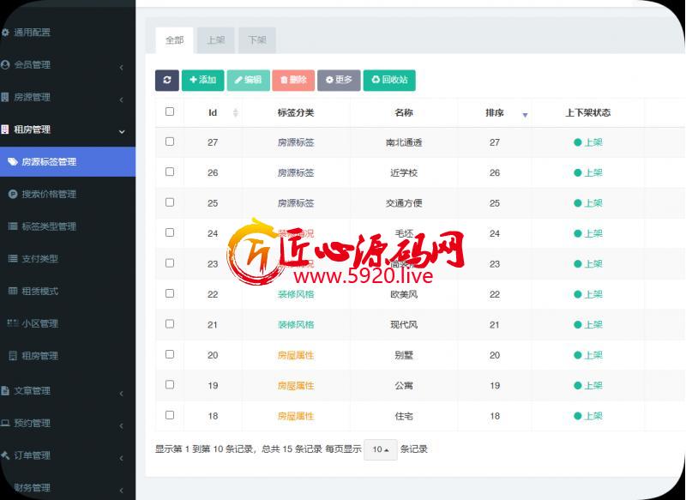686x500 pixels.
Task: Open the page size dropdown showing 10
Action: tap(380, 449)
